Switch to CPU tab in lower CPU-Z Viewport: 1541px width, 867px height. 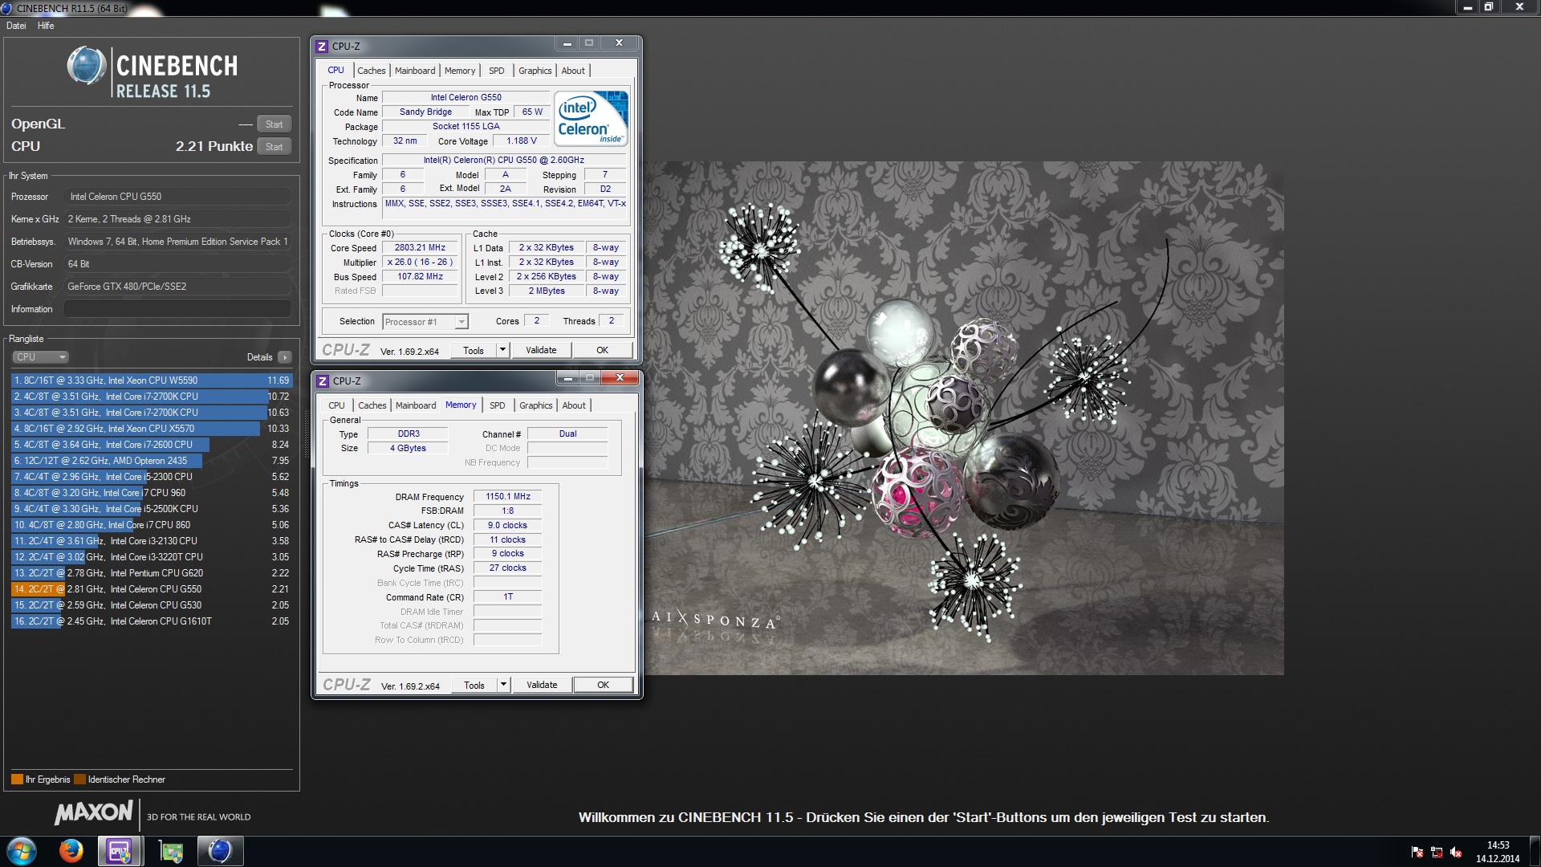[x=337, y=405]
